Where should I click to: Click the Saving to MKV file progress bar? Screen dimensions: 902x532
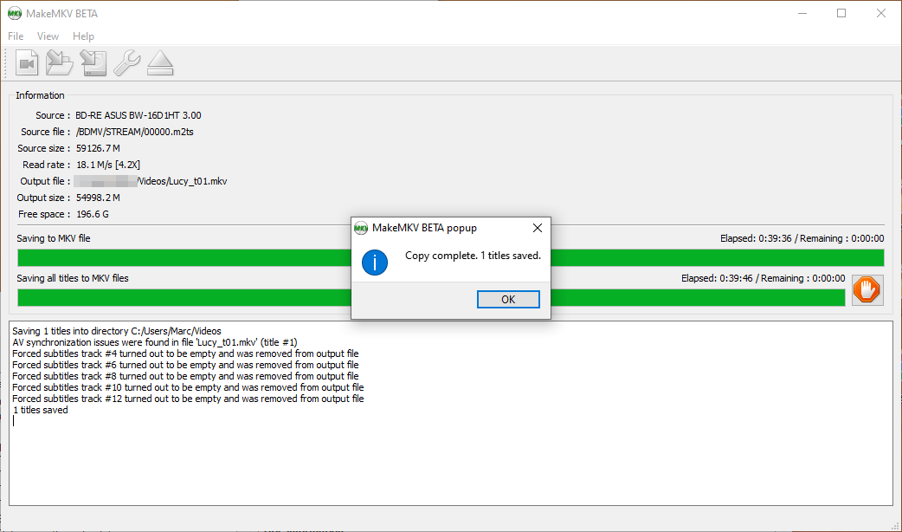tap(182, 257)
